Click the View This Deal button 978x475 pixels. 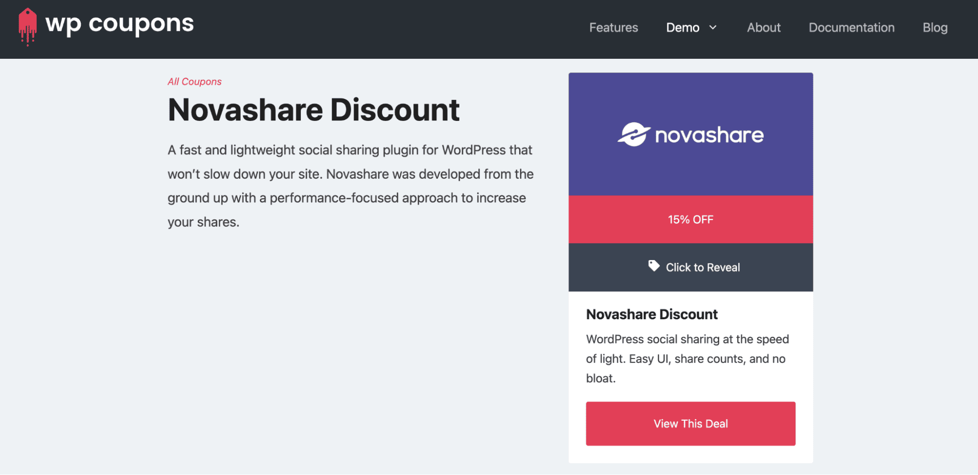(690, 423)
